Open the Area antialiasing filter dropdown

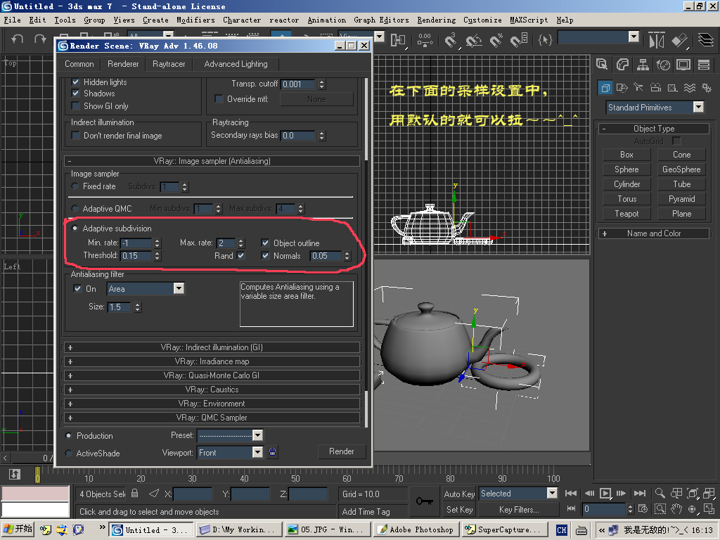point(179,288)
